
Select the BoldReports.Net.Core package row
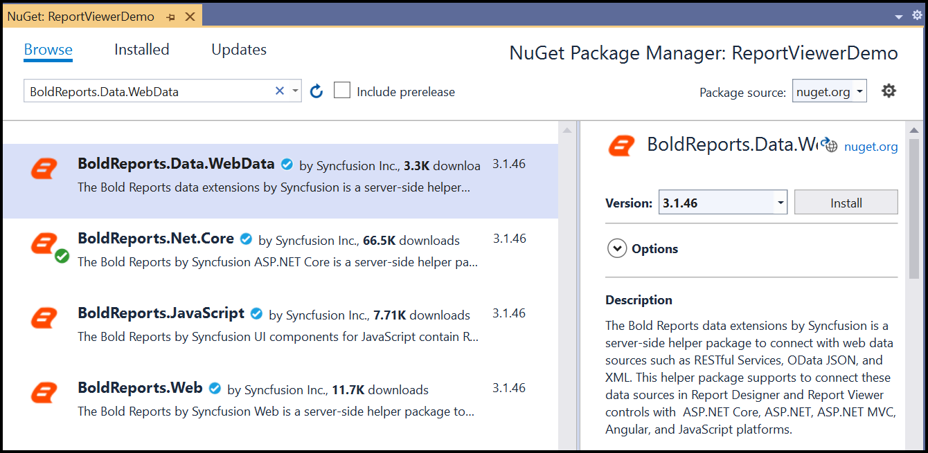click(x=280, y=256)
